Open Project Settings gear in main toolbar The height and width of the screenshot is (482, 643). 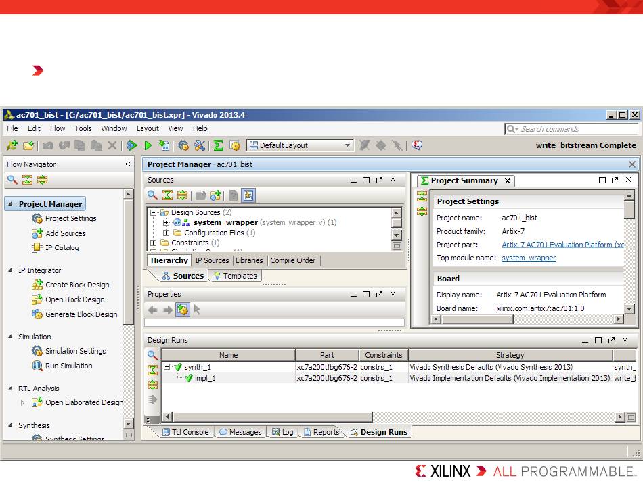(183, 145)
